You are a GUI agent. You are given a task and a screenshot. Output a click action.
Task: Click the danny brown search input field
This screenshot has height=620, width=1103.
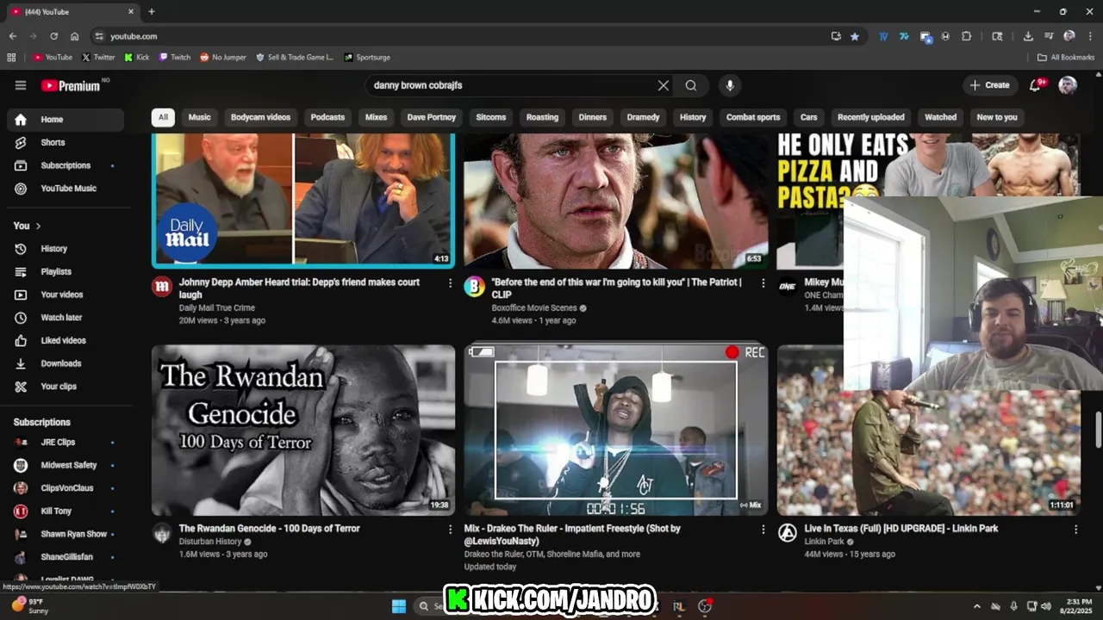pos(510,85)
